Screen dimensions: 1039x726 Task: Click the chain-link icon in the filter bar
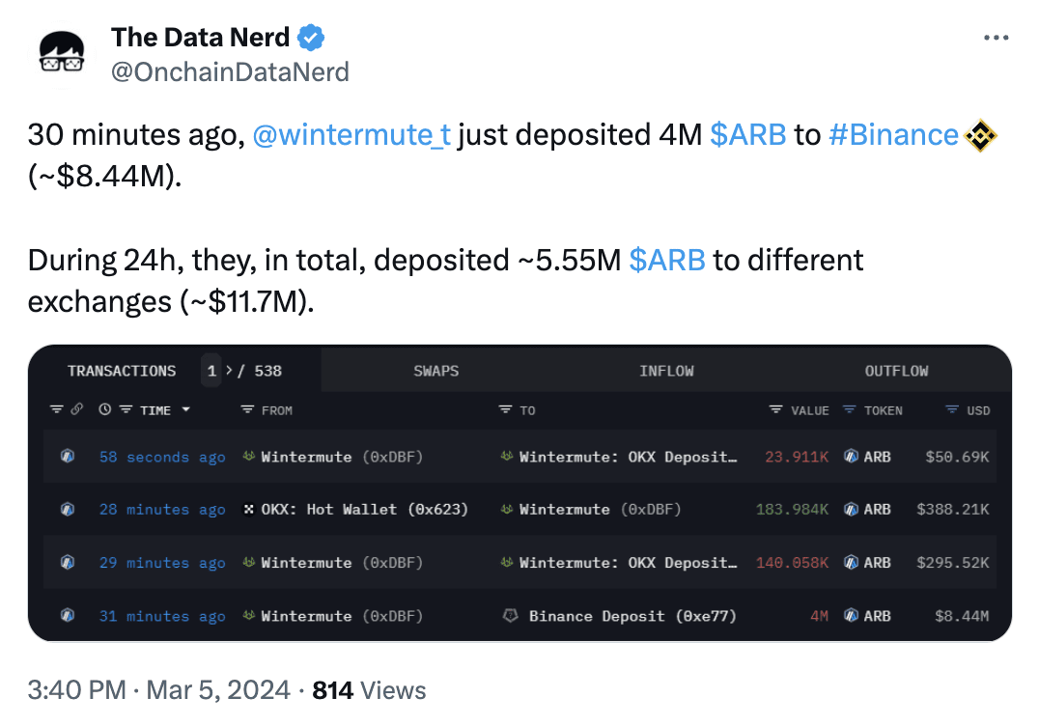tap(76, 409)
